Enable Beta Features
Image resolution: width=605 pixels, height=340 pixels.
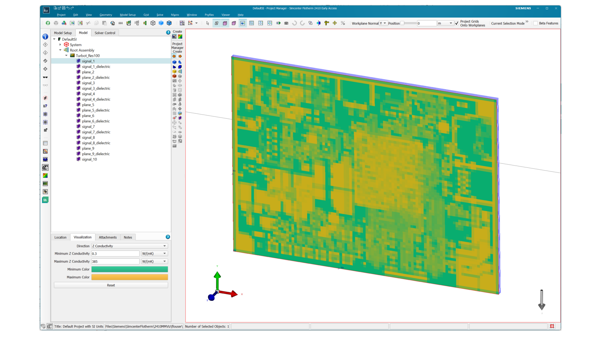click(x=536, y=23)
